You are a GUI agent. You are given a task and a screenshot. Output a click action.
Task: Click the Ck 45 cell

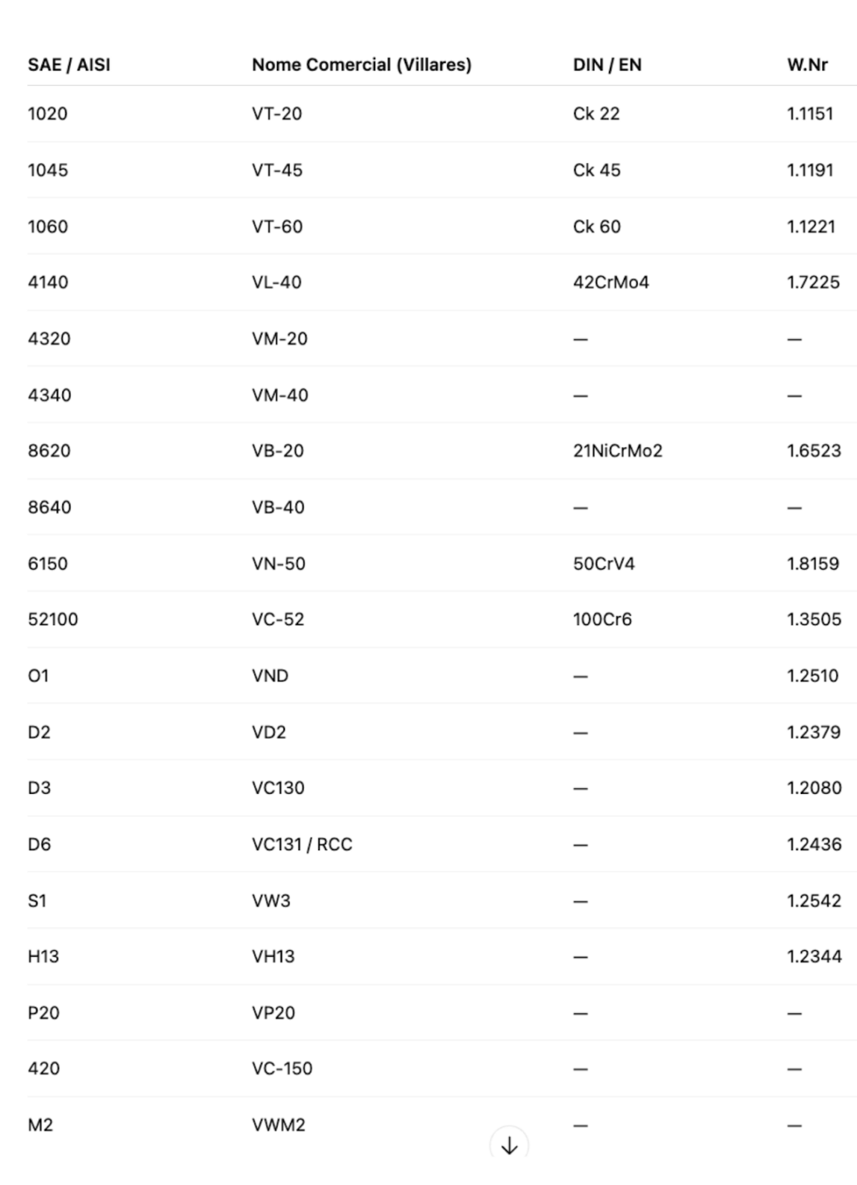point(597,170)
